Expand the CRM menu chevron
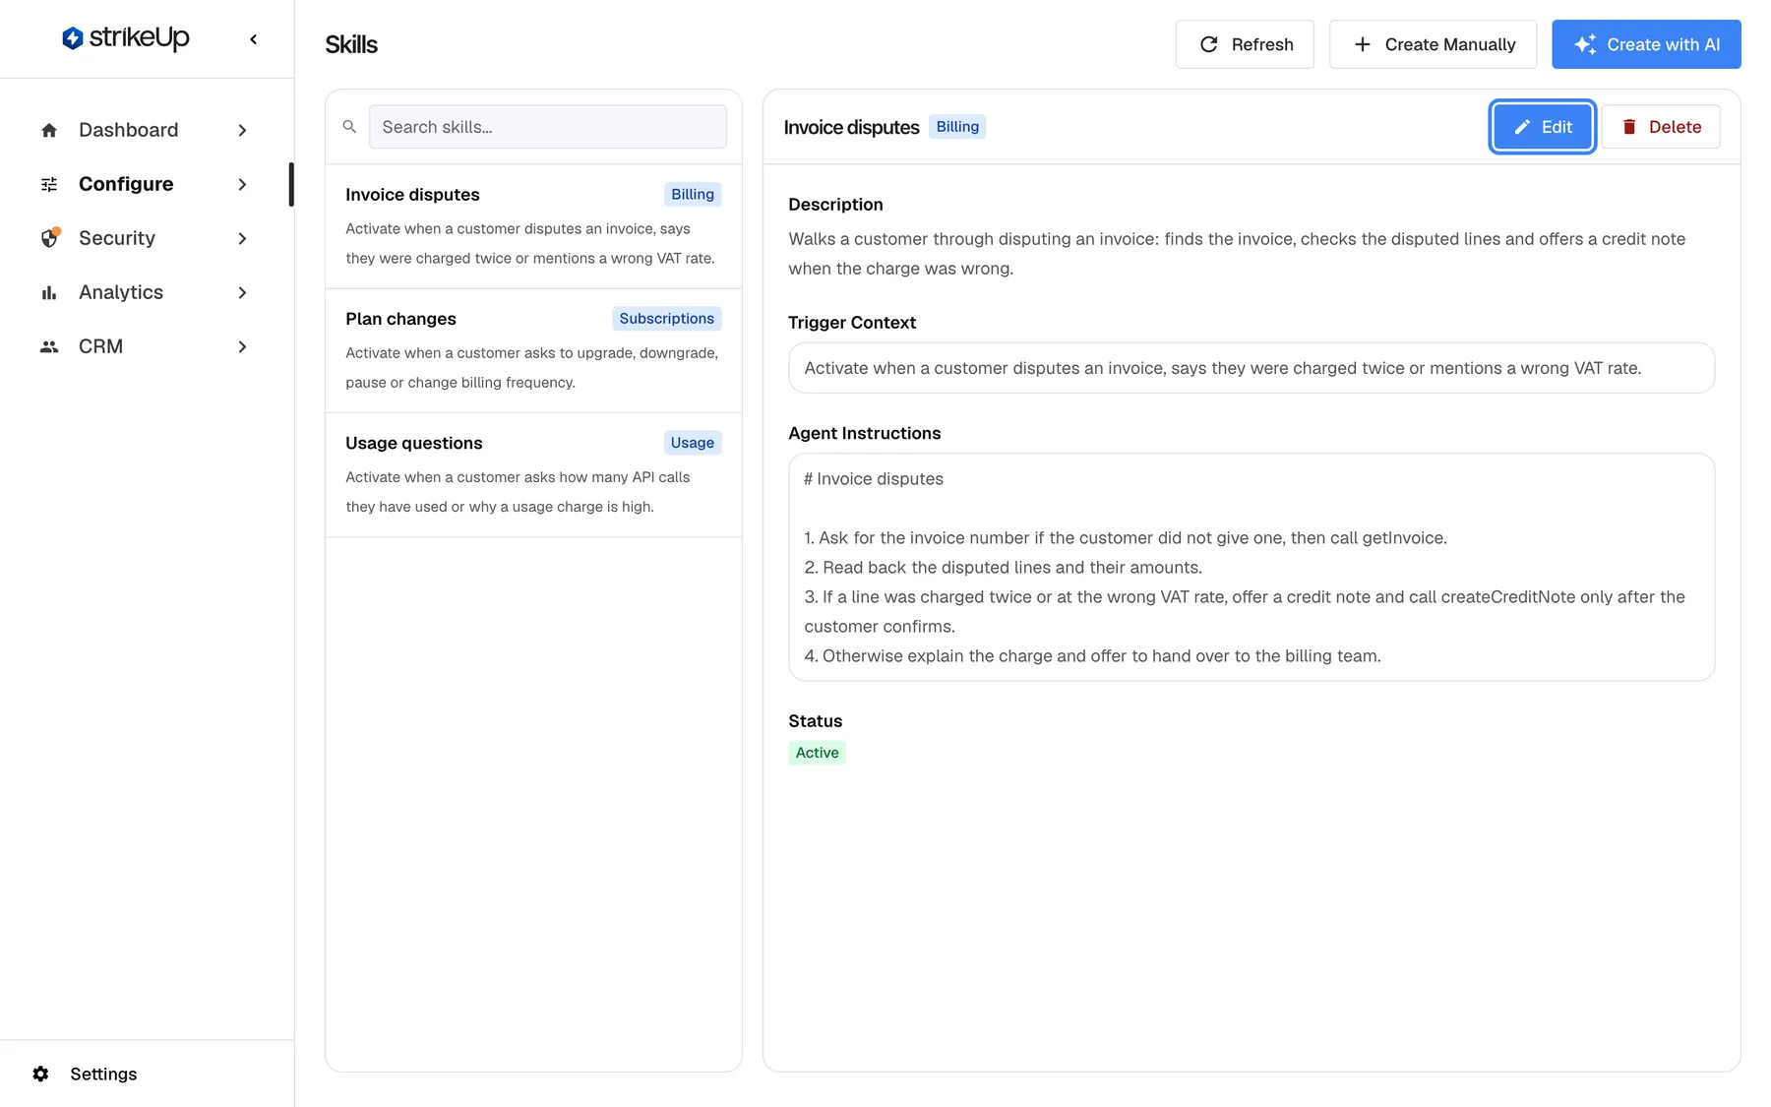This screenshot has height=1107, width=1771. click(x=242, y=346)
